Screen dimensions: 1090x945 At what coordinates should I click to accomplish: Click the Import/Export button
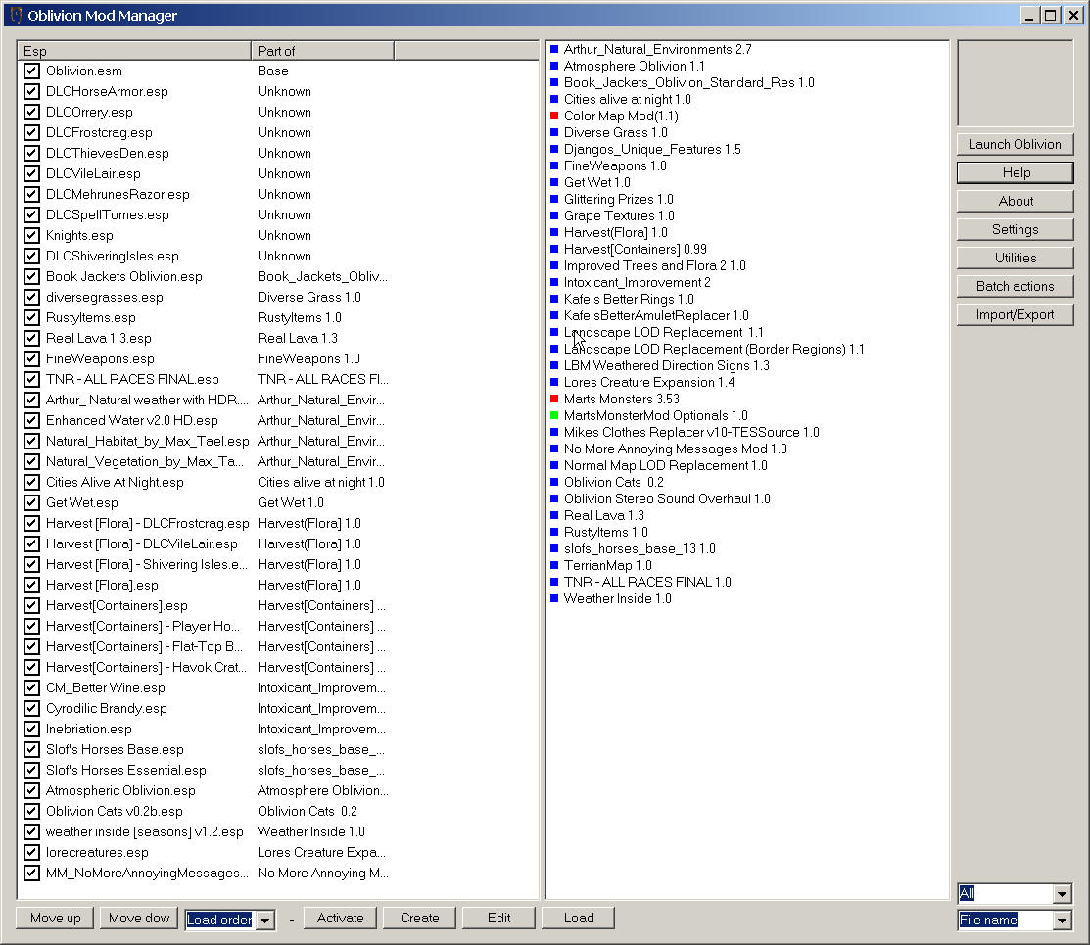(x=1015, y=314)
